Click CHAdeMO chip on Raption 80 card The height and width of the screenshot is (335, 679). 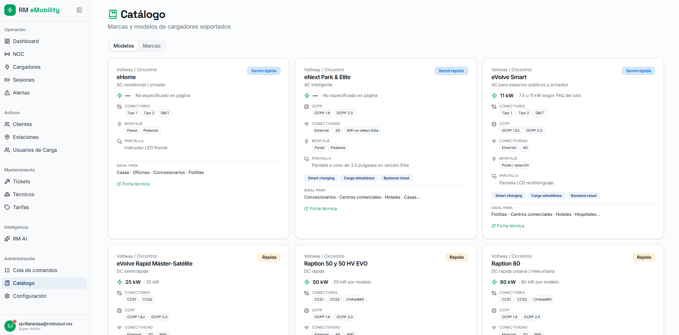tap(542, 300)
